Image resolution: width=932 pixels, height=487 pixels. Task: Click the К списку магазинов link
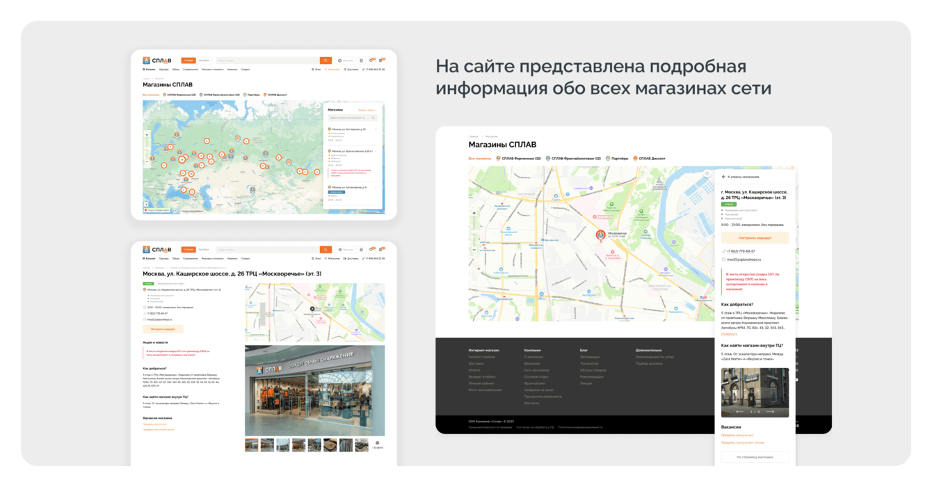[744, 177]
